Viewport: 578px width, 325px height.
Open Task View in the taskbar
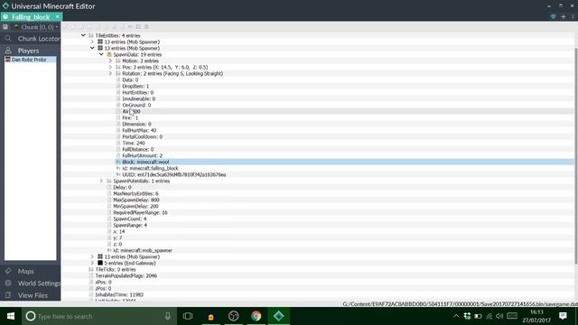point(188,316)
